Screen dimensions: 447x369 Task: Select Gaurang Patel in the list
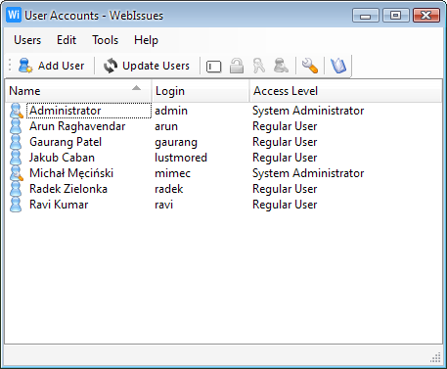click(66, 142)
